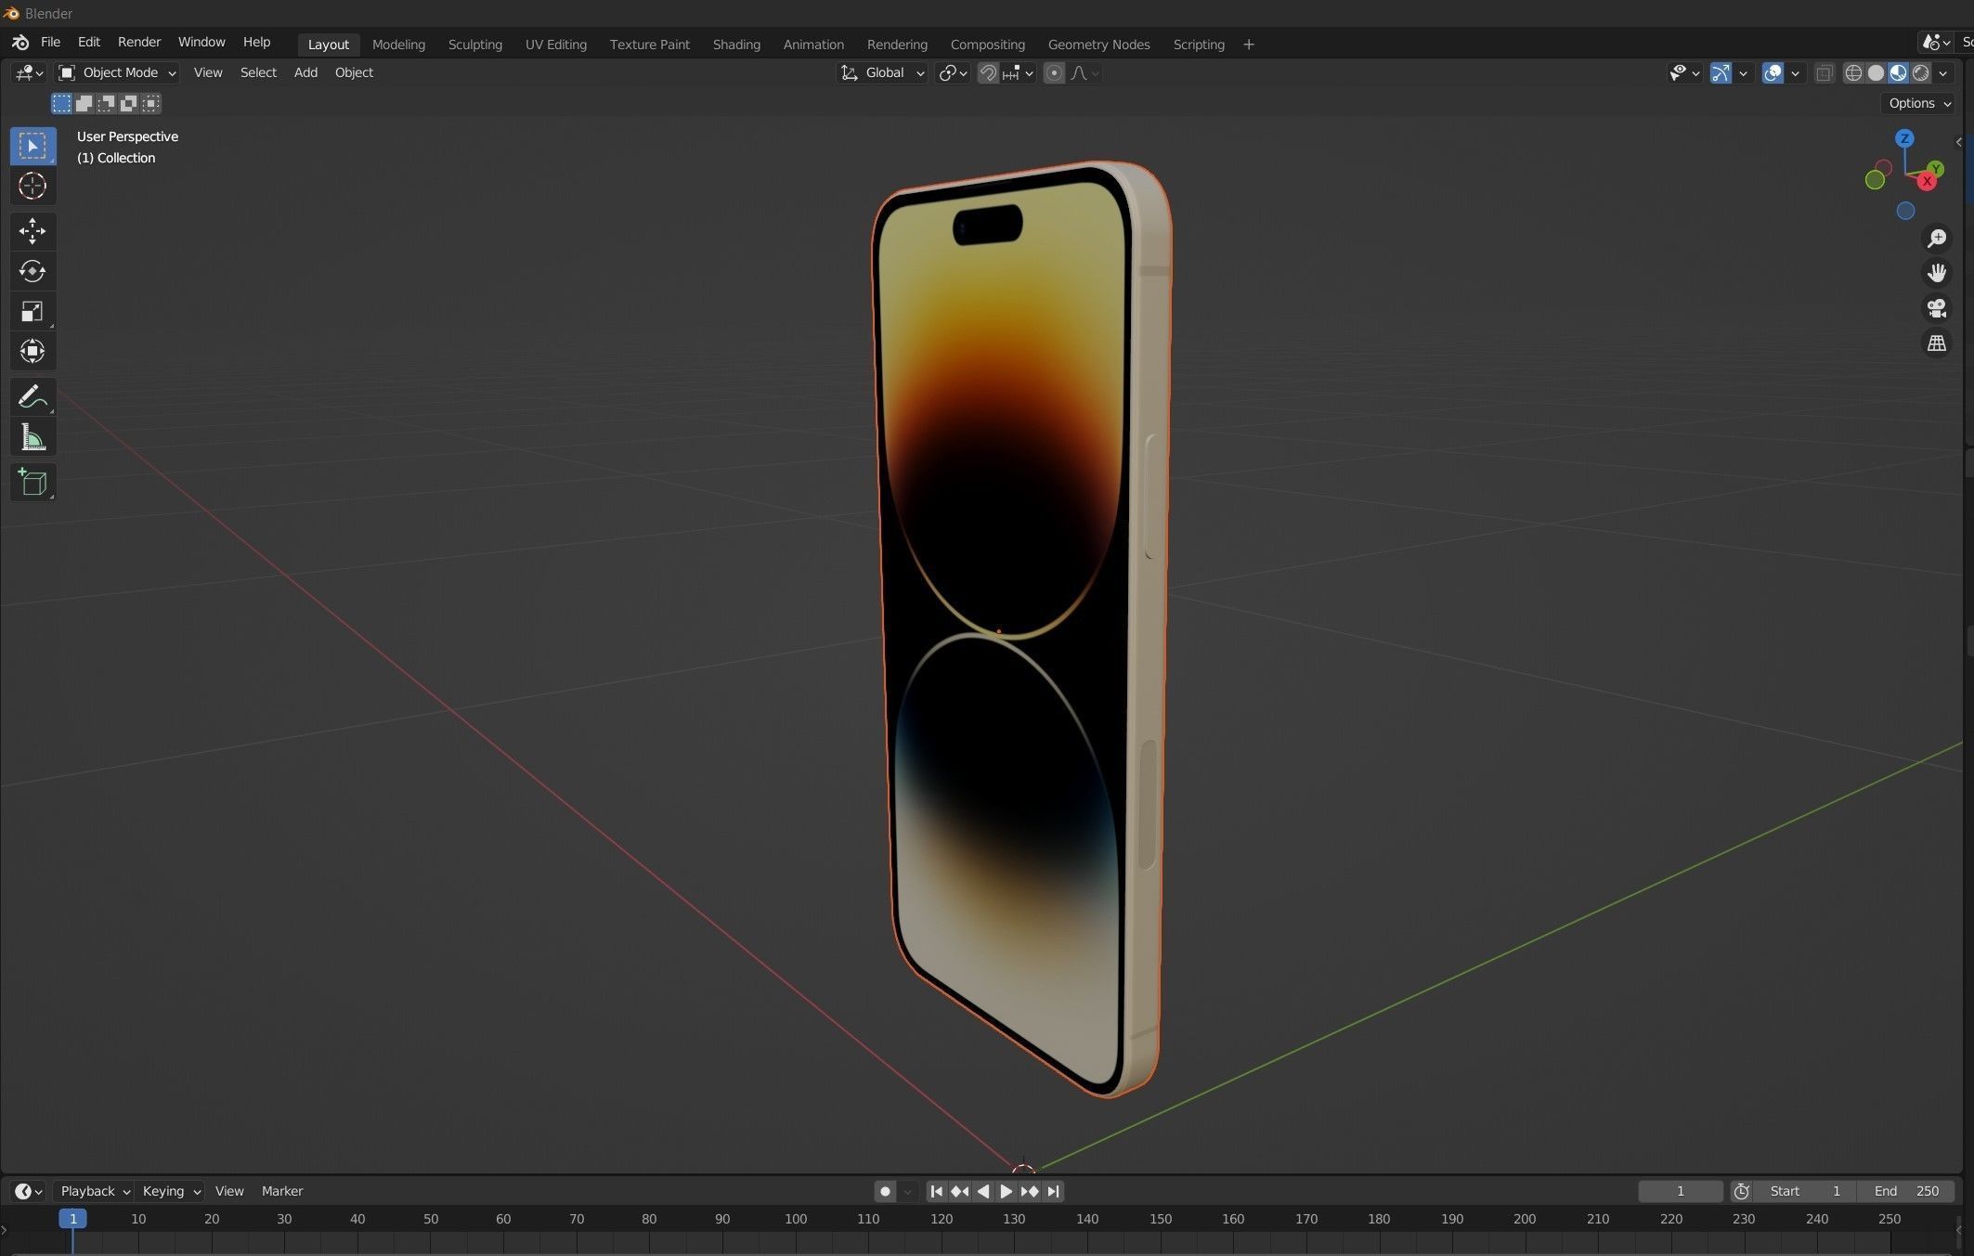Jump to the first frame
The image size is (1974, 1256).
point(937,1191)
